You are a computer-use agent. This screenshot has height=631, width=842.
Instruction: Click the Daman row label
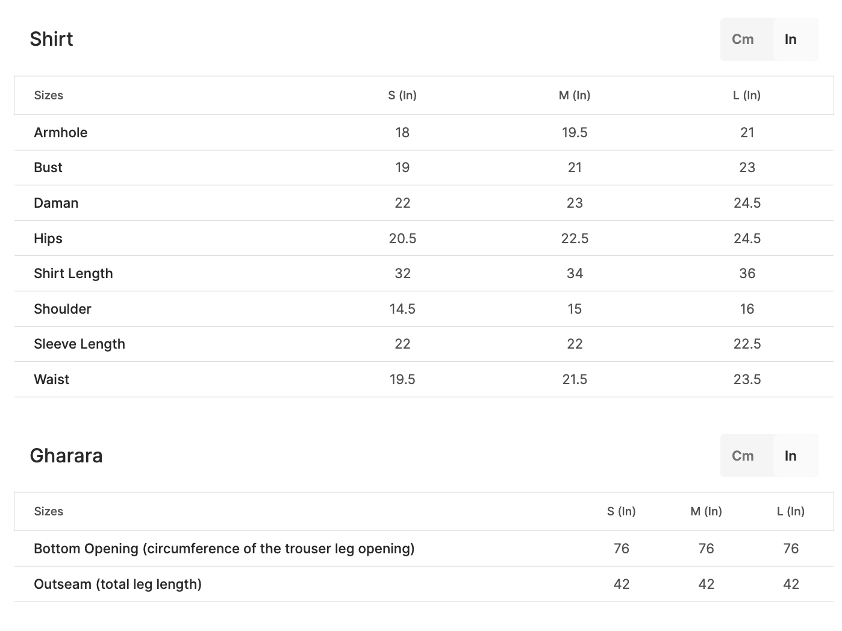pyautogui.click(x=56, y=203)
